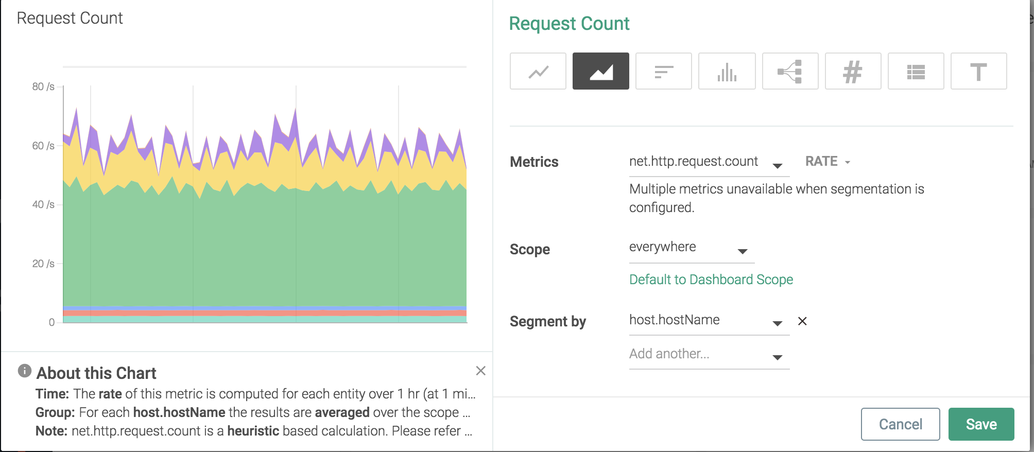Click the About this Chart heading
Screen dimensions: 1034x452
pyautogui.click(x=96, y=373)
